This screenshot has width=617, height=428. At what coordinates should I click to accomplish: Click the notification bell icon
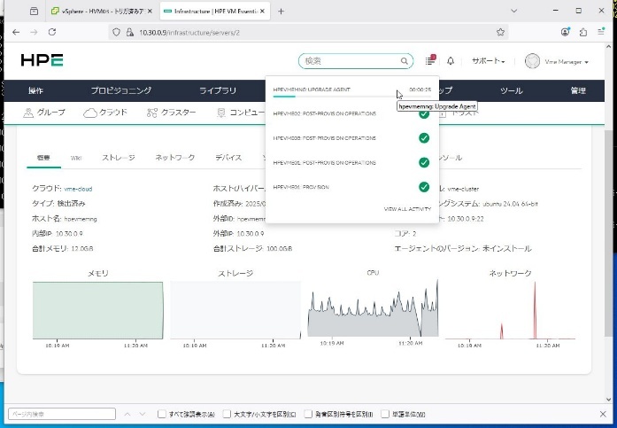coord(451,61)
